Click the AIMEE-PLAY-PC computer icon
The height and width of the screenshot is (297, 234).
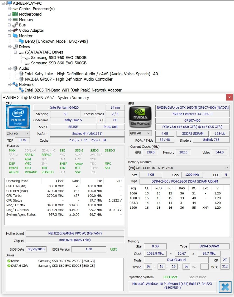coord(9,3)
